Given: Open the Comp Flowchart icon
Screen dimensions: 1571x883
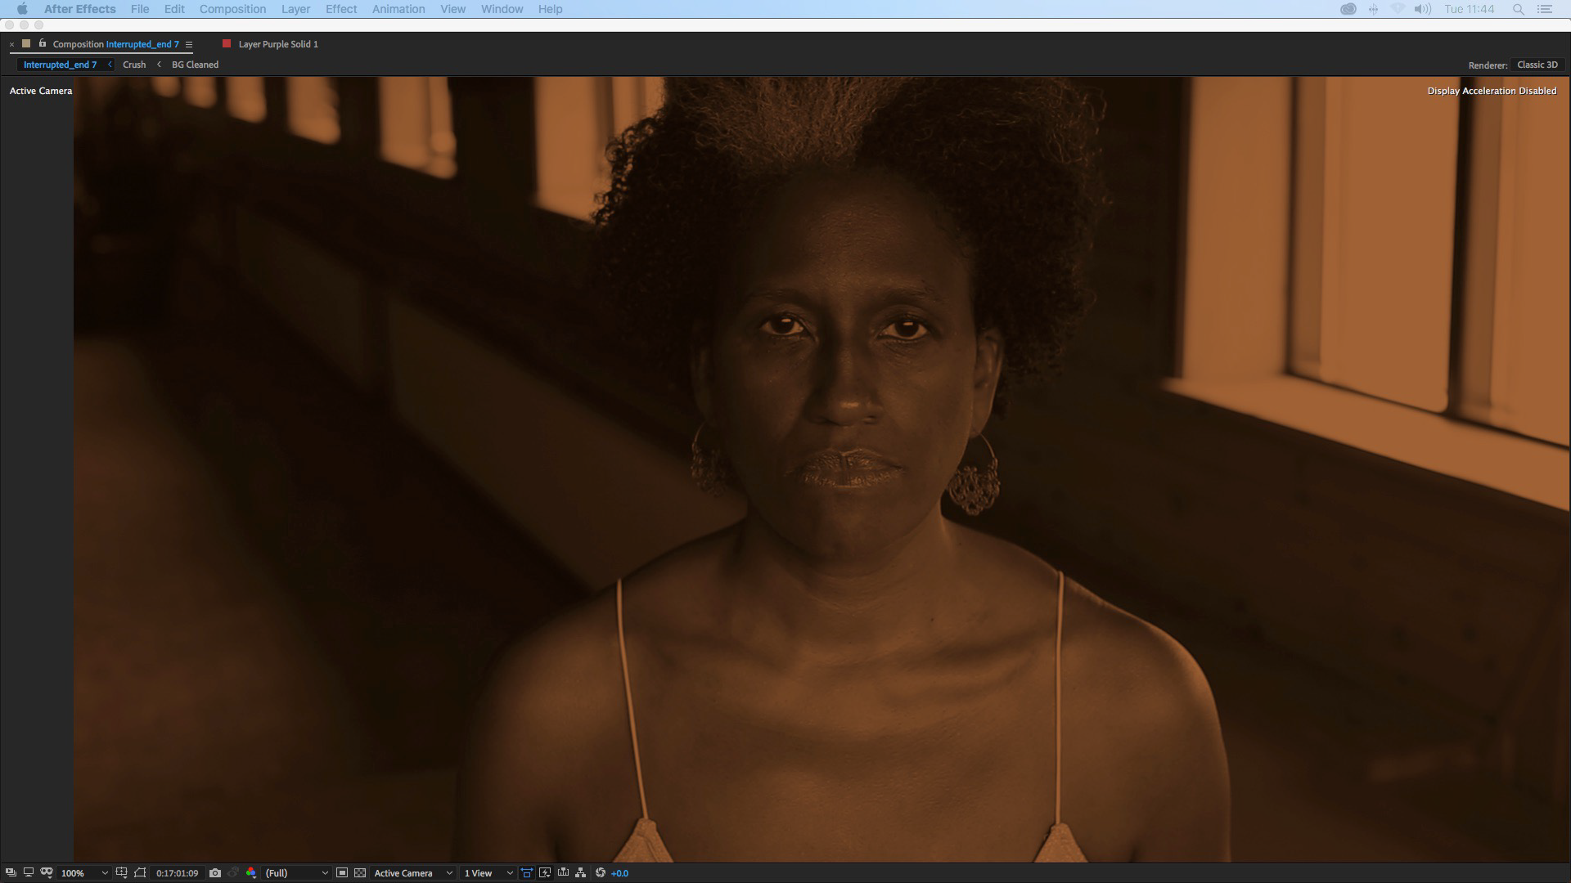Looking at the screenshot, I should point(581,873).
